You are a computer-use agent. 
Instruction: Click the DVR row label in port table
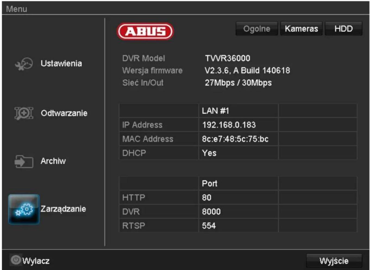131,212
